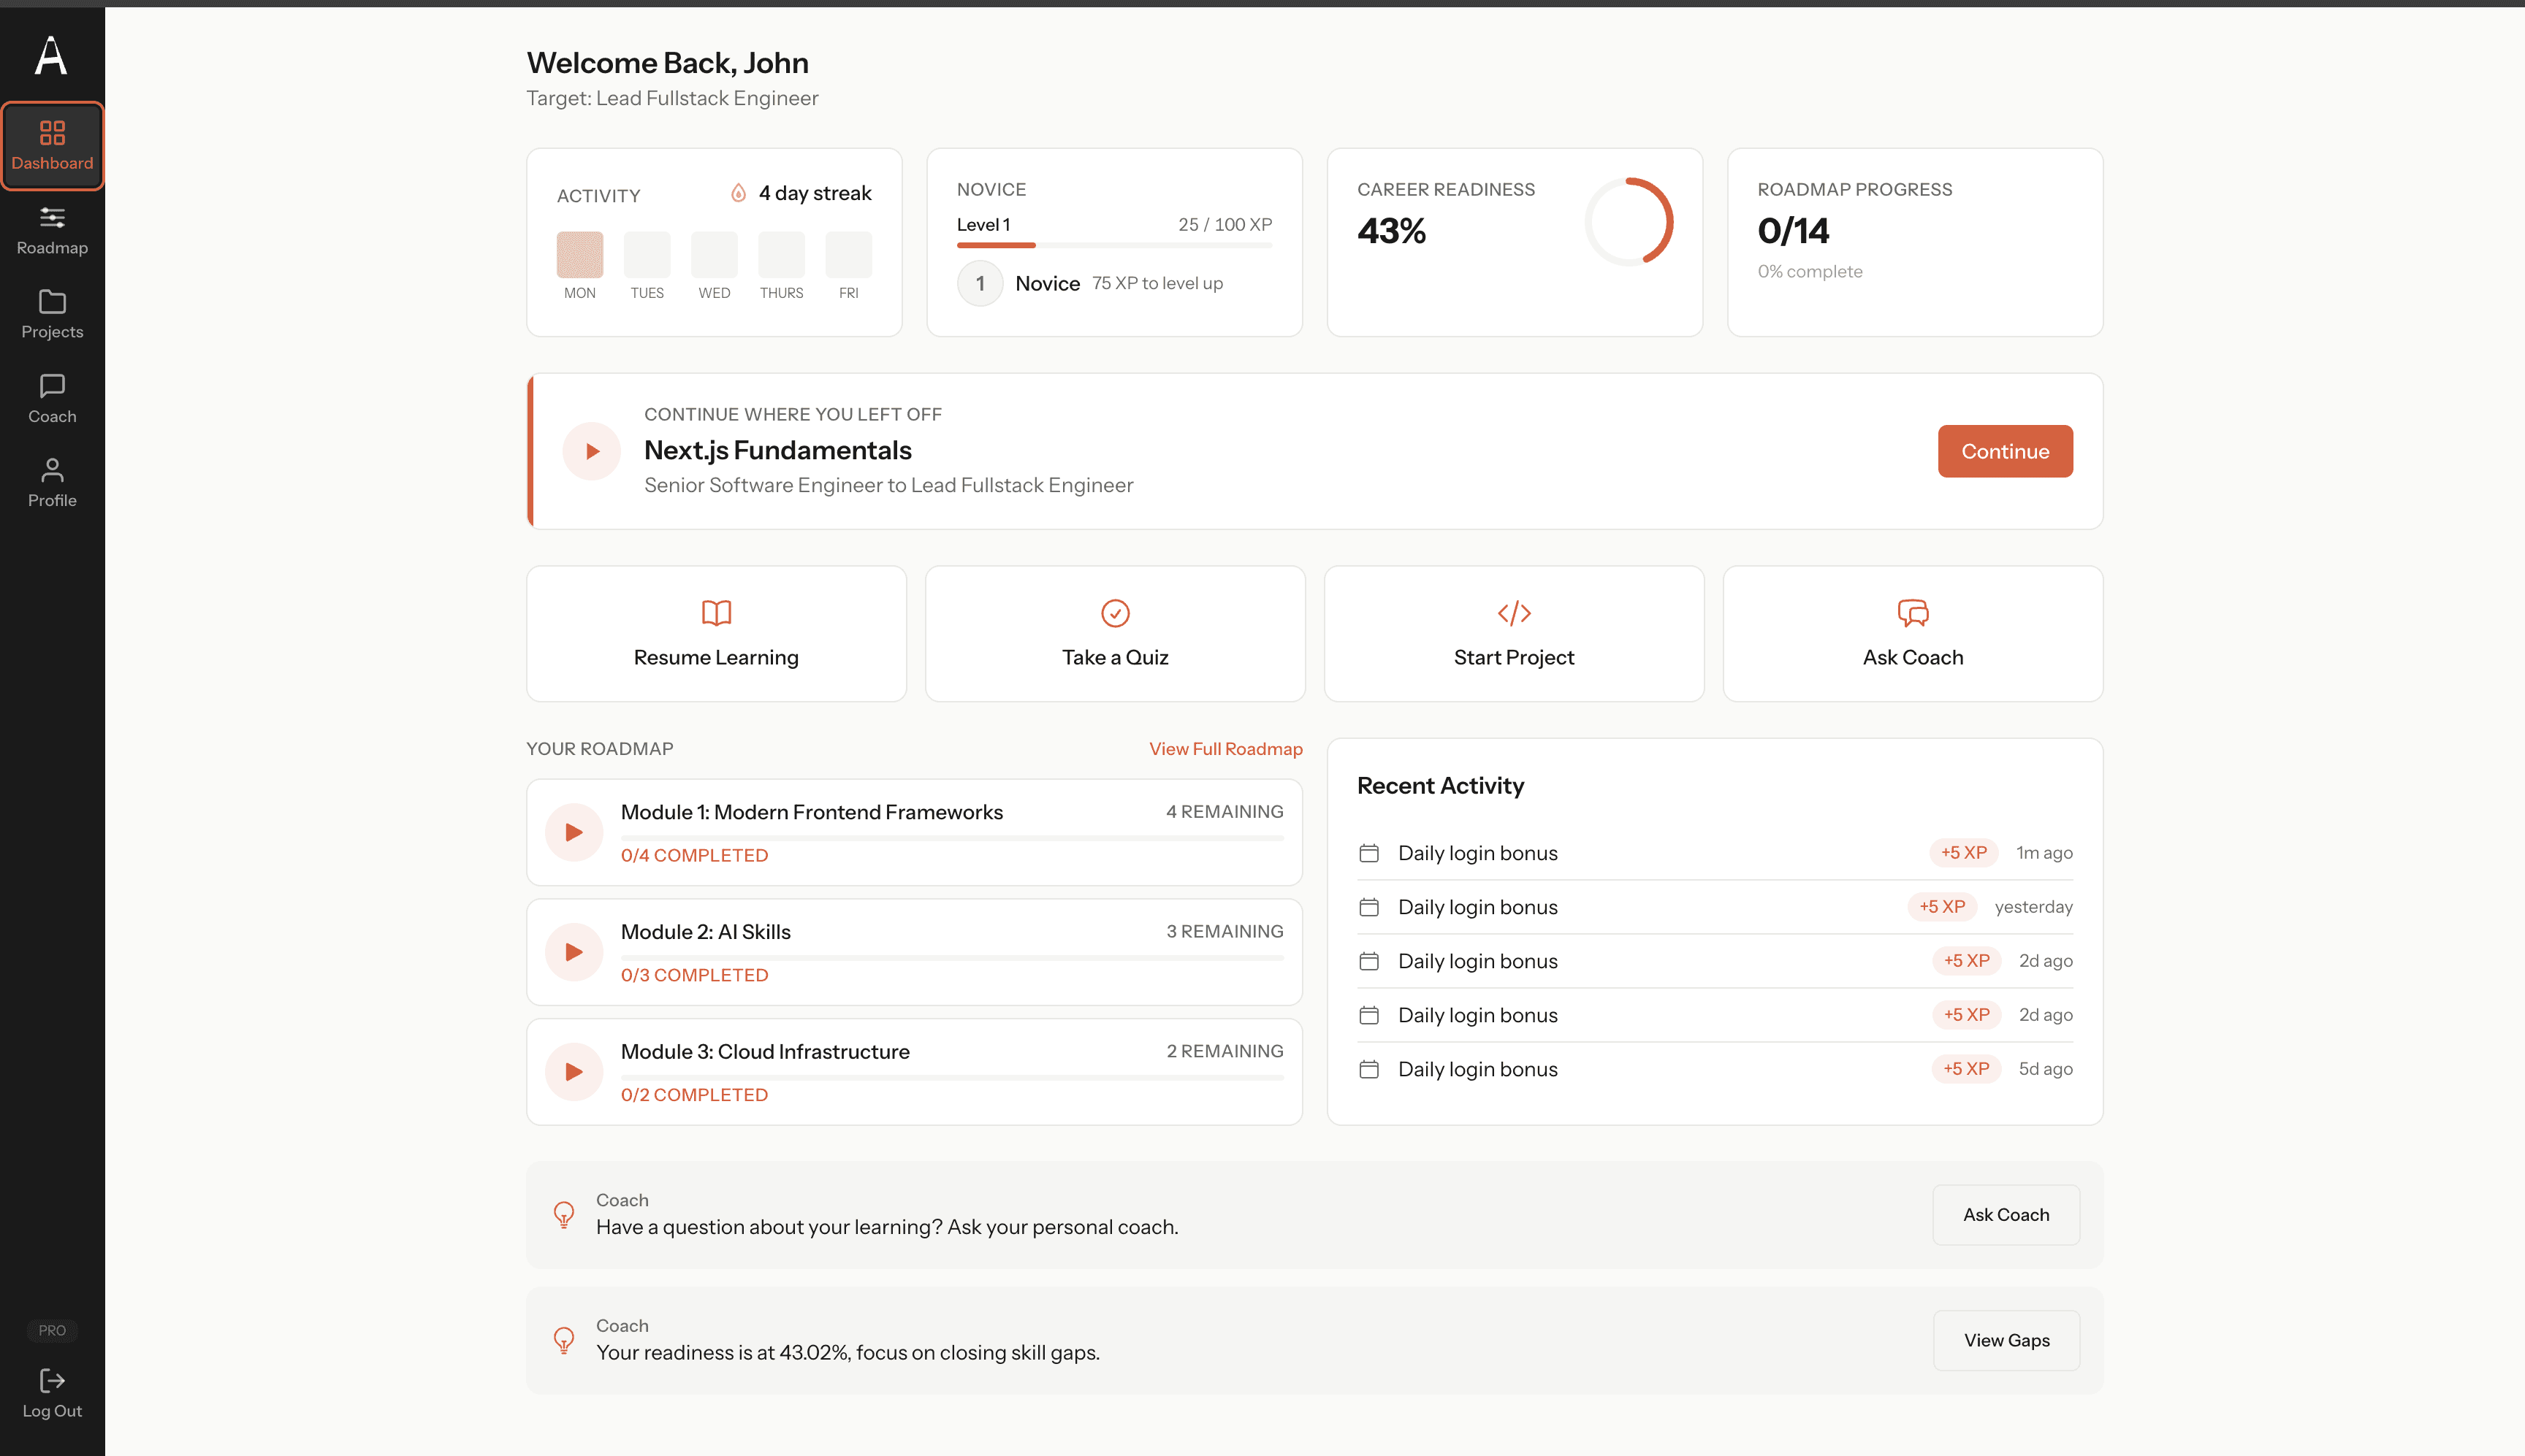Click the career readiness ring chart
The height and width of the screenshot is (1456, 2525).
1629,222
